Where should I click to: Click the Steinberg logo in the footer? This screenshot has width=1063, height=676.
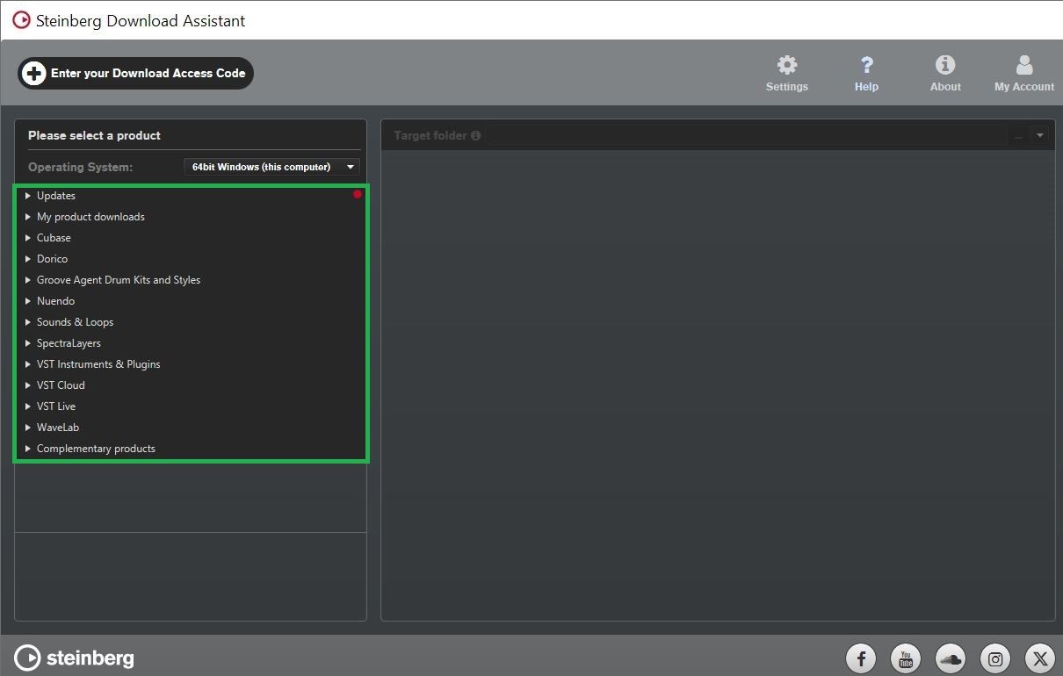[x=75, y=658]
